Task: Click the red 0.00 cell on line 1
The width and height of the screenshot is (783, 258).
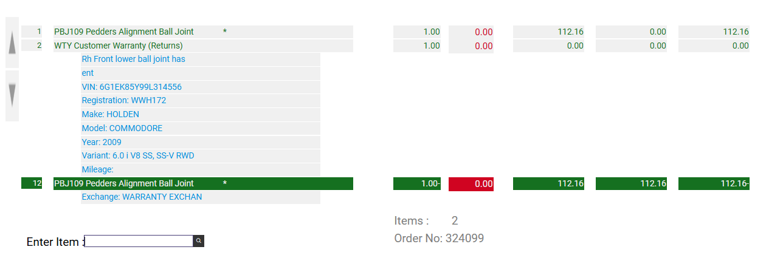Action: [471, 32]
